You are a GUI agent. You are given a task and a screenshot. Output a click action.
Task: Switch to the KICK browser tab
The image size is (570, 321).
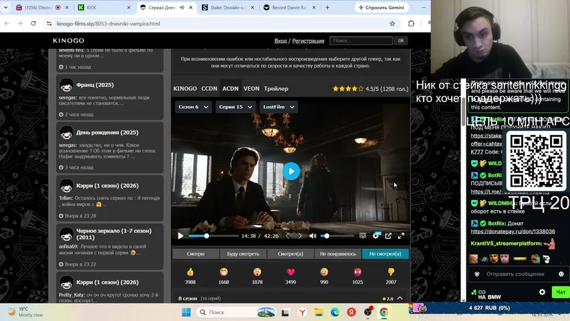click(104, 7)
